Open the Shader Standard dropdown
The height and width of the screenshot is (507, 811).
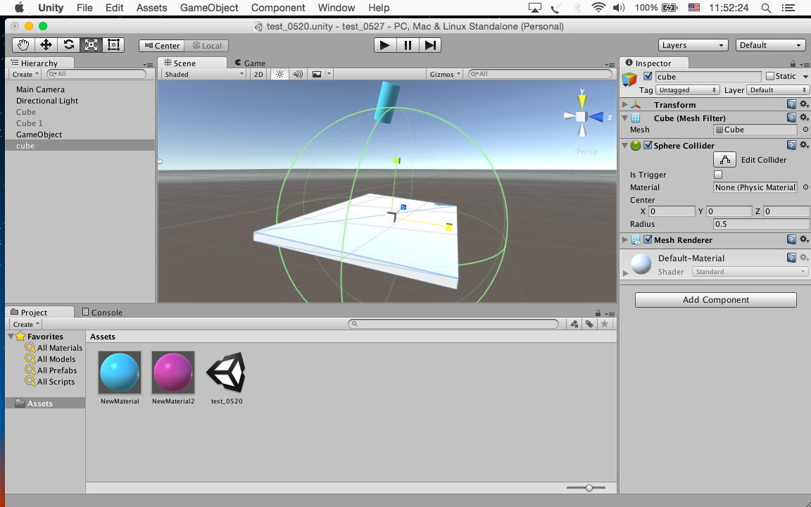click(750, 272)
